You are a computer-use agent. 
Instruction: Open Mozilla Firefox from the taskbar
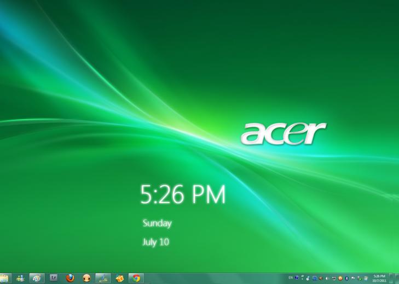(x=70, y=279)
